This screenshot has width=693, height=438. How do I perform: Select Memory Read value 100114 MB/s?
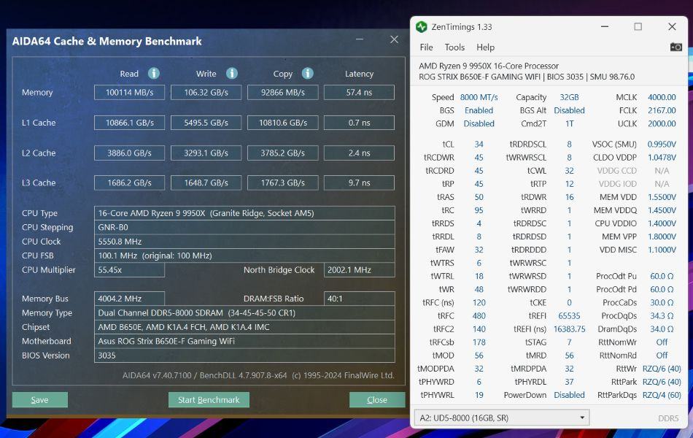pos(130,93)
